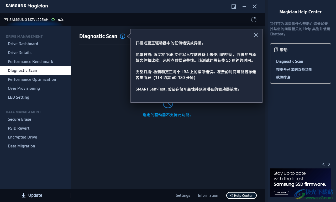Open Secure Erase under Data Management
336x202 pixels.
click(x=19, y=119)
